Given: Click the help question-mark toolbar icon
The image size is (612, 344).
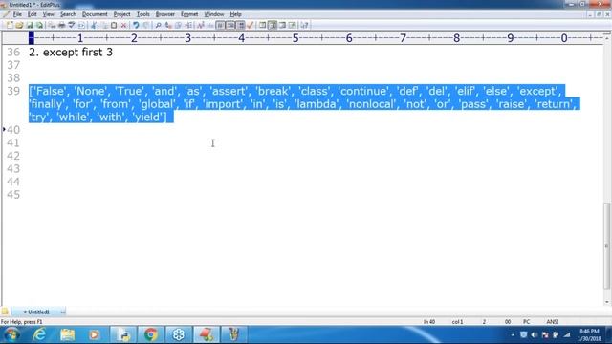Looking at the screenshot, I should coord(304,26).
